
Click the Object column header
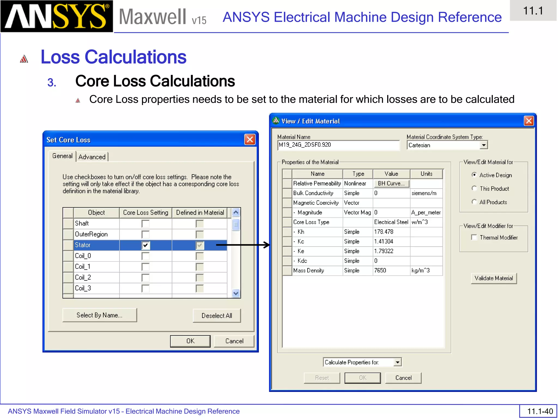tap(96, 213)
